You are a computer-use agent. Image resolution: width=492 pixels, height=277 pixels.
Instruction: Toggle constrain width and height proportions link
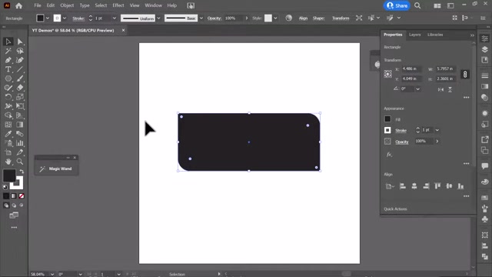[465, 74]
